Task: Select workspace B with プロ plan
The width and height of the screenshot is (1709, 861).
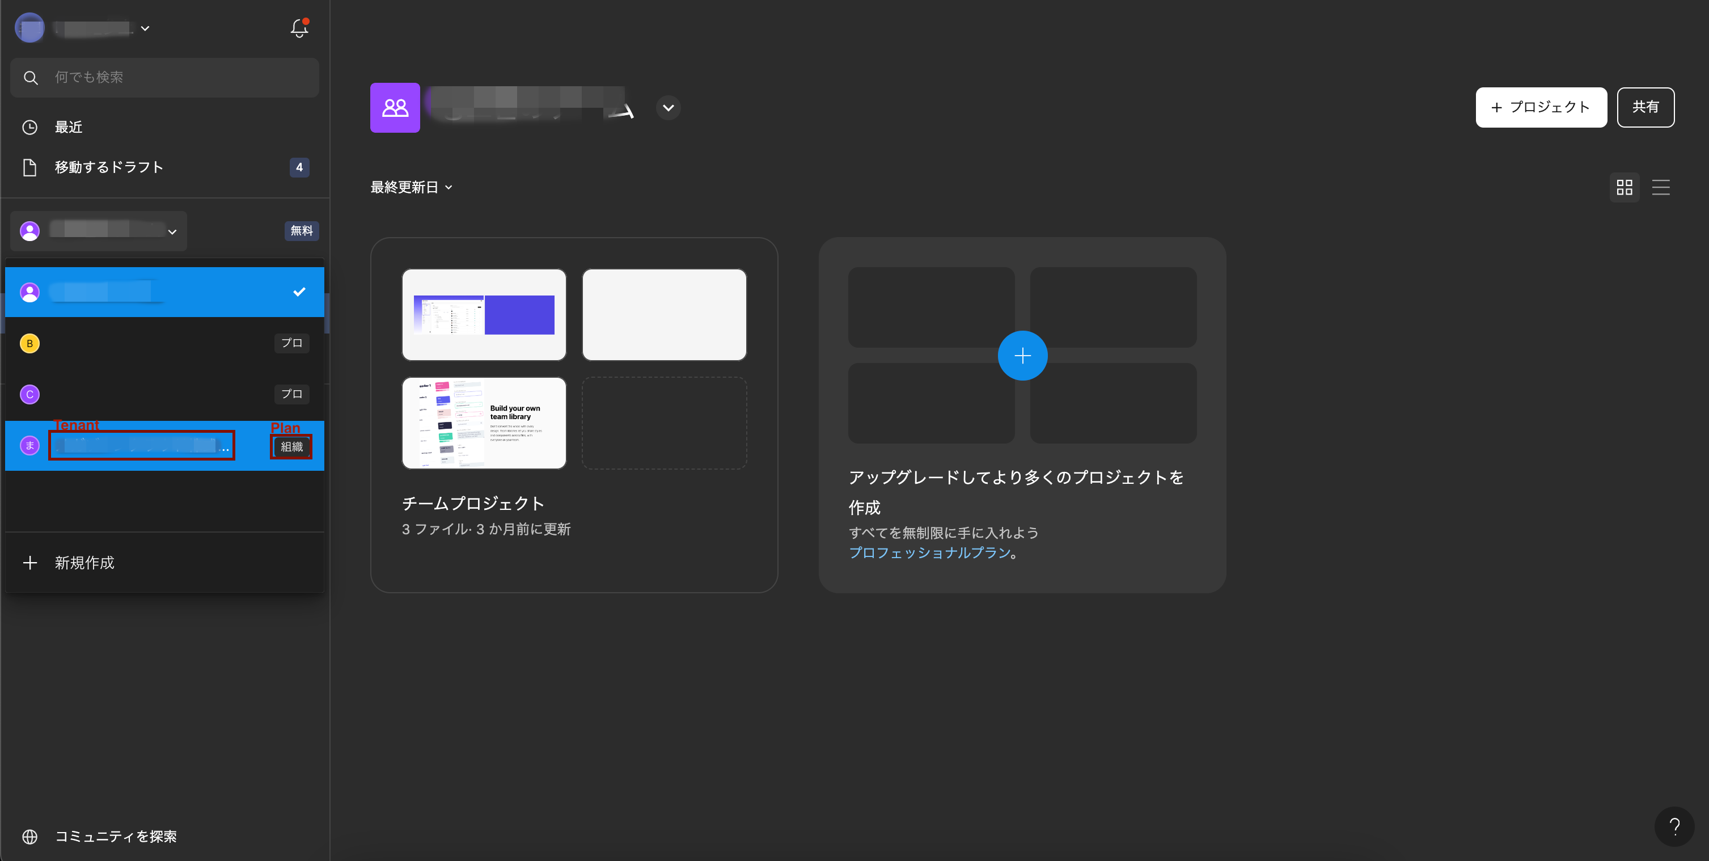Action: (164, 343)
